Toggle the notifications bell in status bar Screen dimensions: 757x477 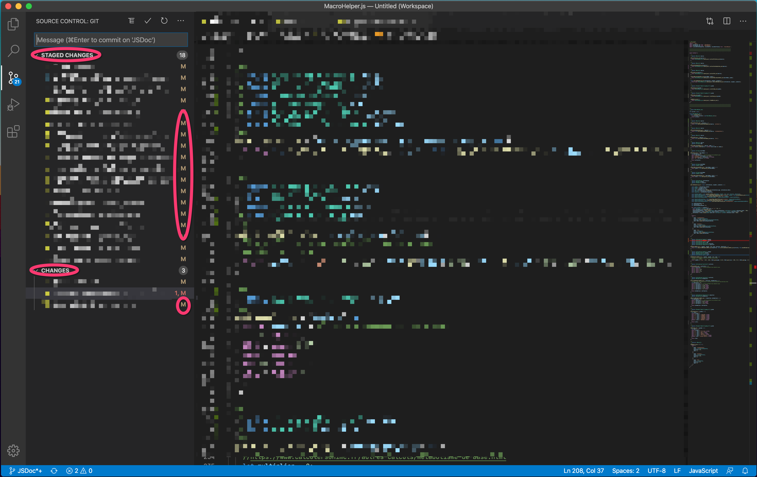coord(745,471)
